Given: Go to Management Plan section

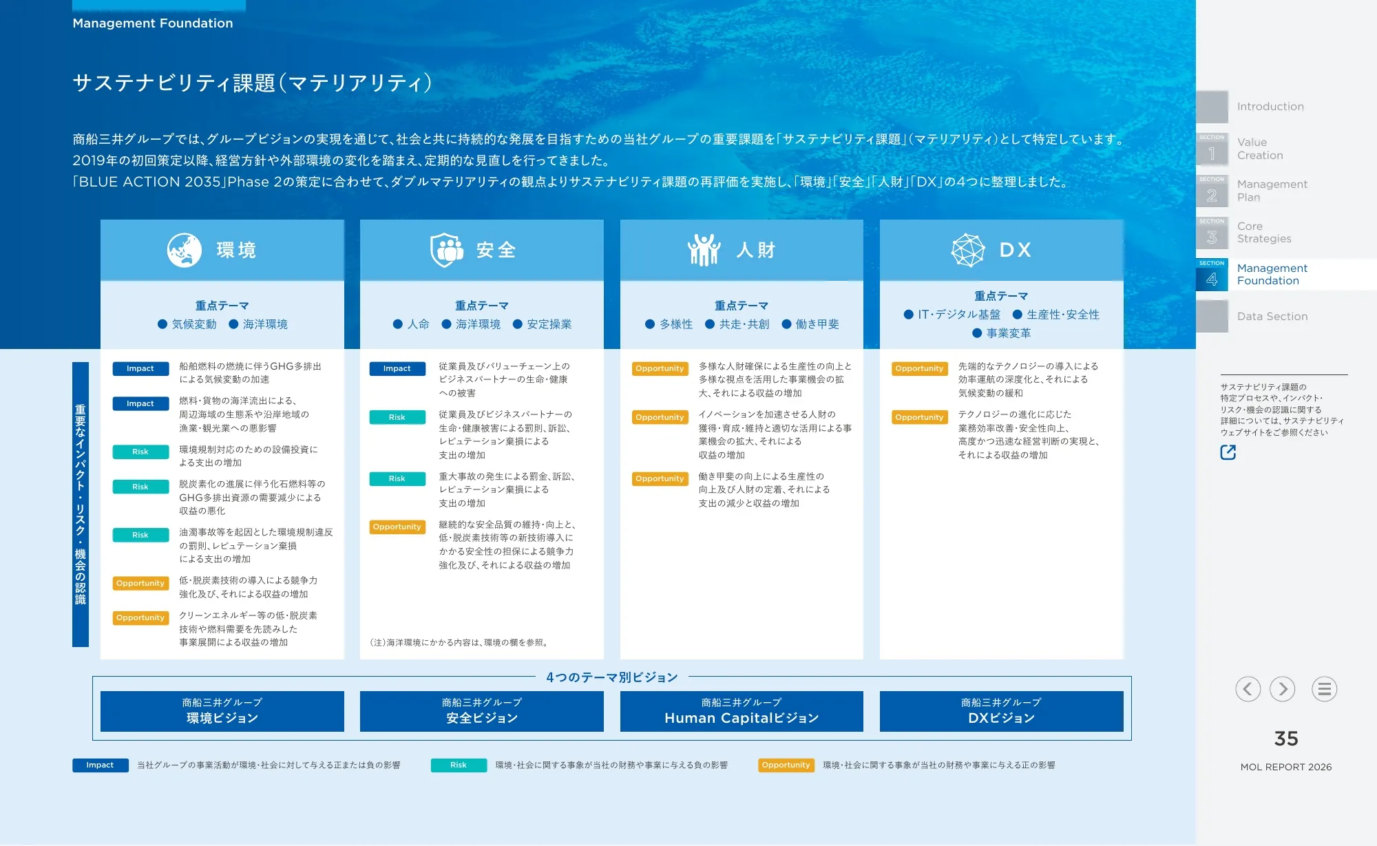Looking at the screenshot, I should pyautogui.click(x=1272, y=191).
